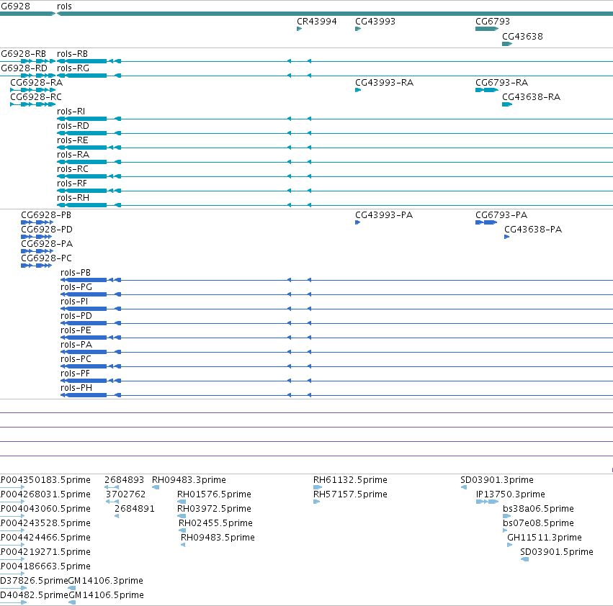Click the RH57157.5prime EST label
This screenshot has height=606, width=613.
click(350, 494)
